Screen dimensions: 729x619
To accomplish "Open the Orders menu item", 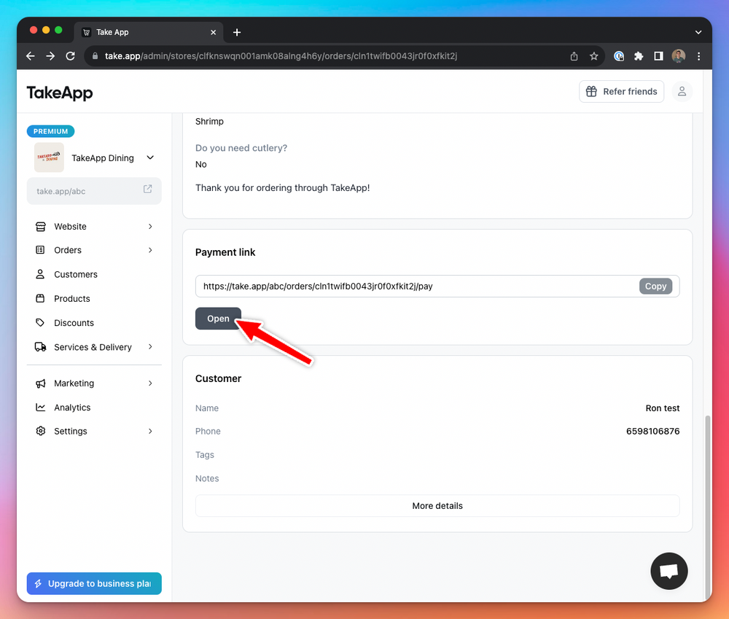I will click(x=94, y=250).
